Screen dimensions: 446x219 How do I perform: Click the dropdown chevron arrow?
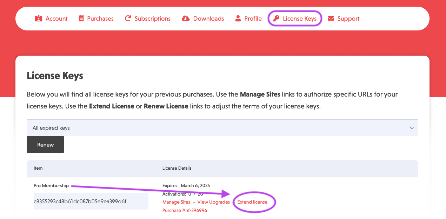coord(411,128)
